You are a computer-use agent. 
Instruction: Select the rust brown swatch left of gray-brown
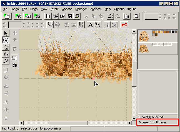coord(167,32)
